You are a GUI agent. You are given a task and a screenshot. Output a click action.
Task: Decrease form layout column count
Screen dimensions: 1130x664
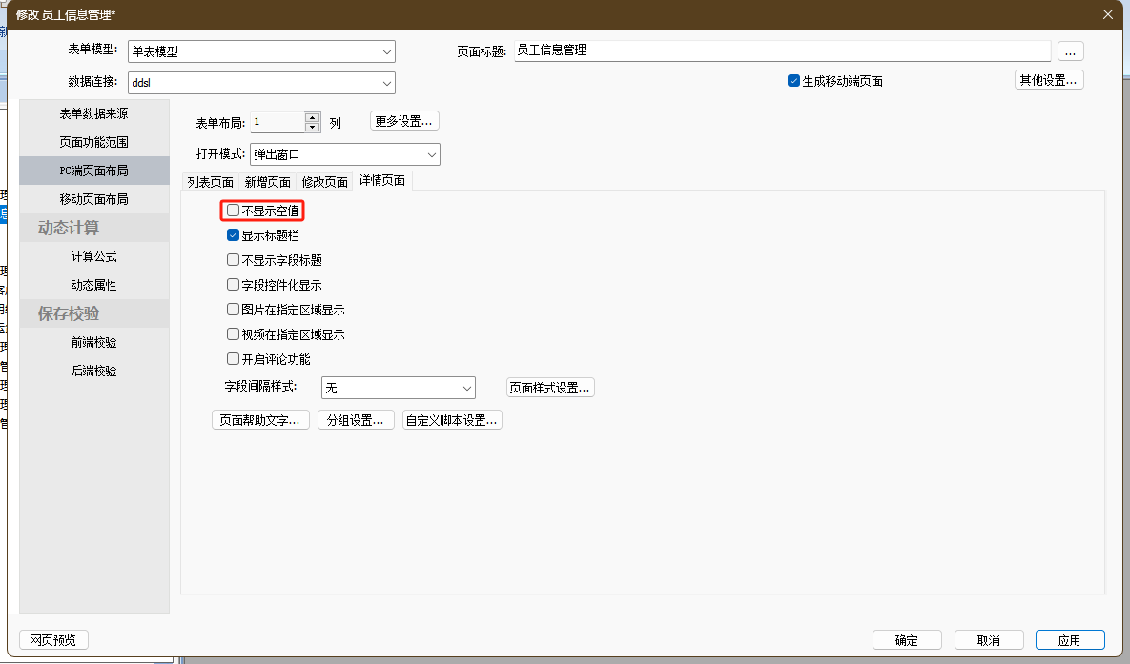pos(313,127)
